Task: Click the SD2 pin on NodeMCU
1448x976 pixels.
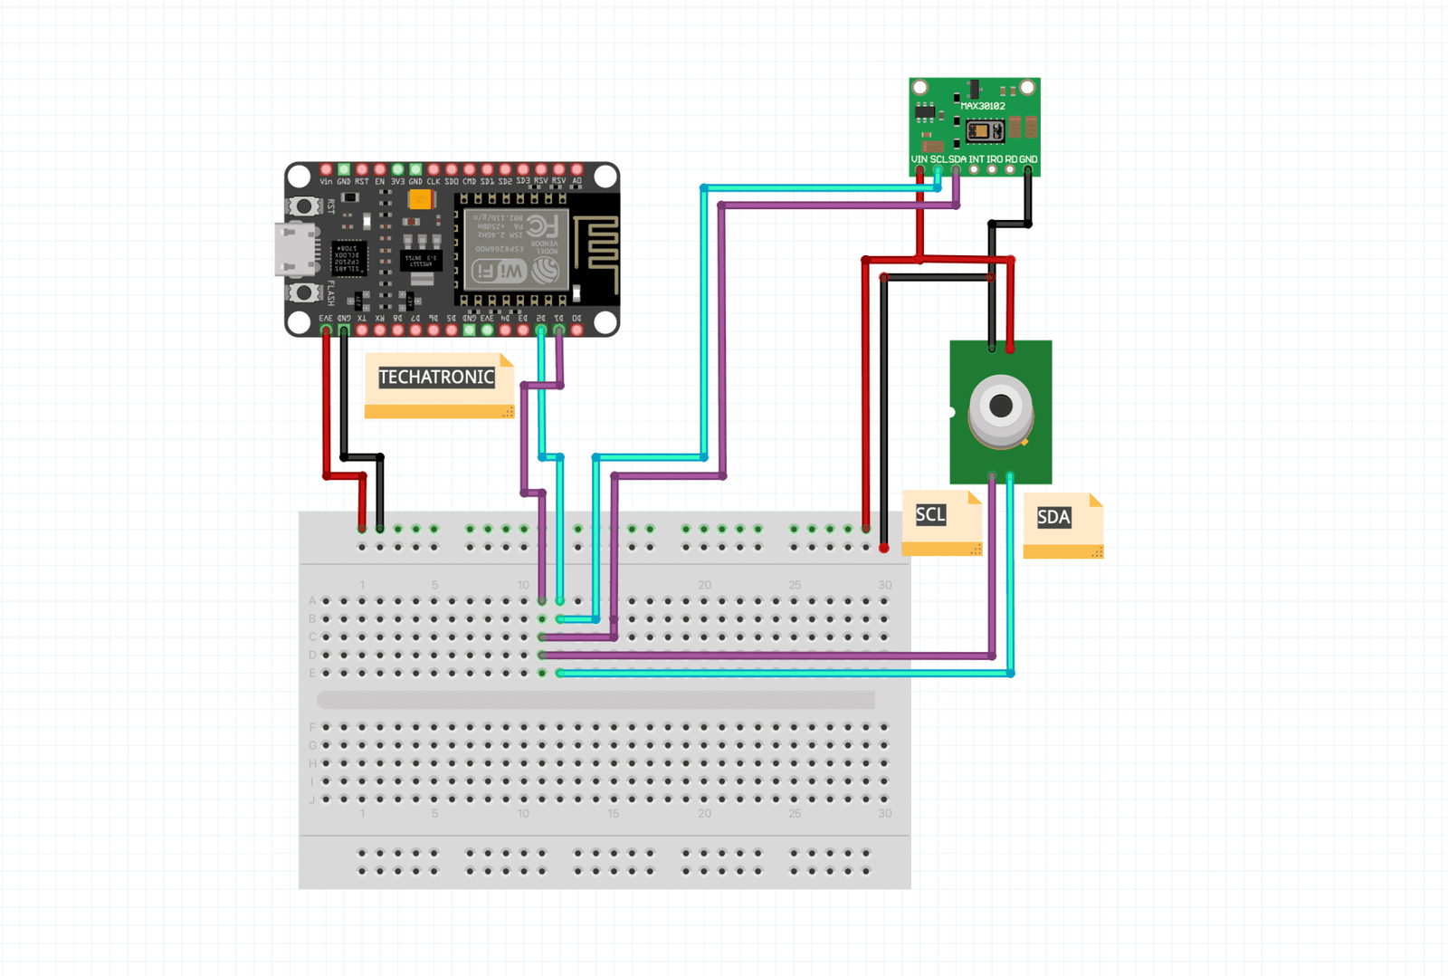Action: 505,169
